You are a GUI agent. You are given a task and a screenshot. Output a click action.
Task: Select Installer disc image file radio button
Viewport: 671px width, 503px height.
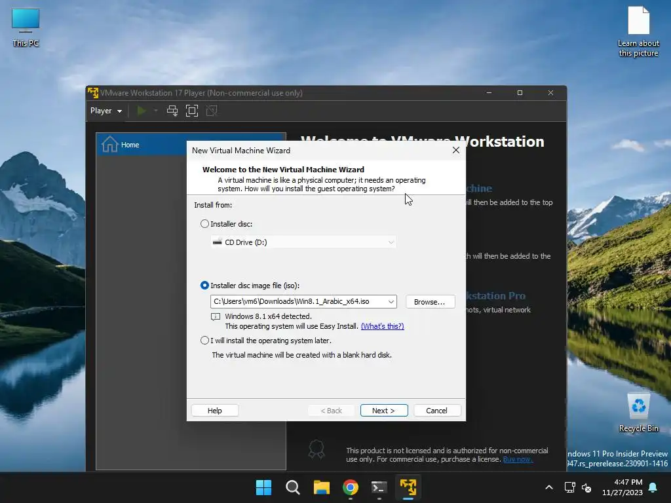click(x=204, y=286)
